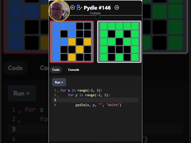The image size is (191, 143).
Task: Click the Pydle logo icon
Action: click(79, 8)
